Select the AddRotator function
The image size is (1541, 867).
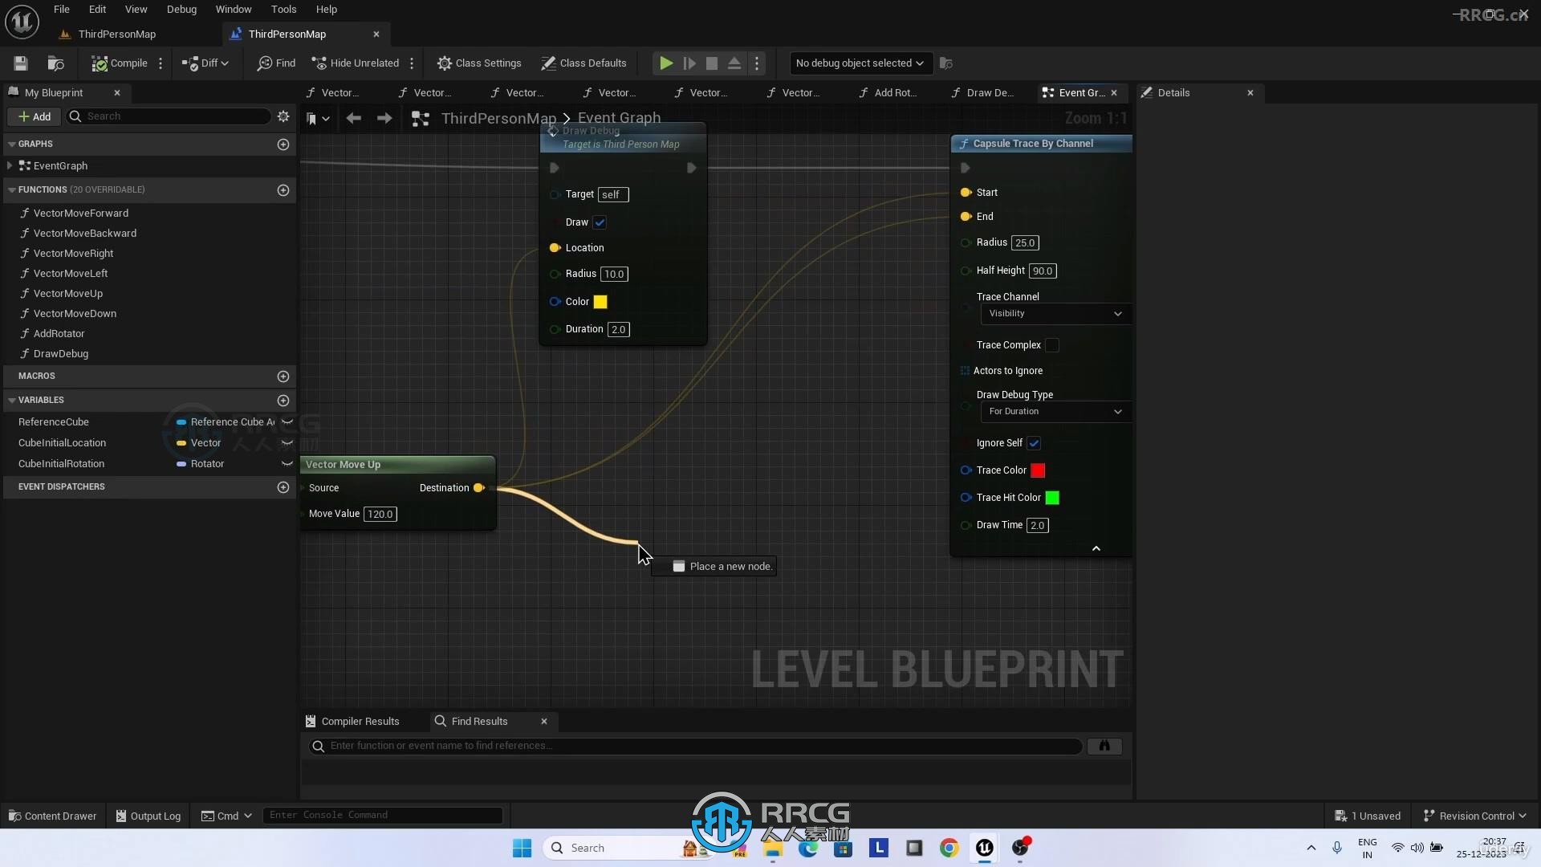(x=59, y=334)
